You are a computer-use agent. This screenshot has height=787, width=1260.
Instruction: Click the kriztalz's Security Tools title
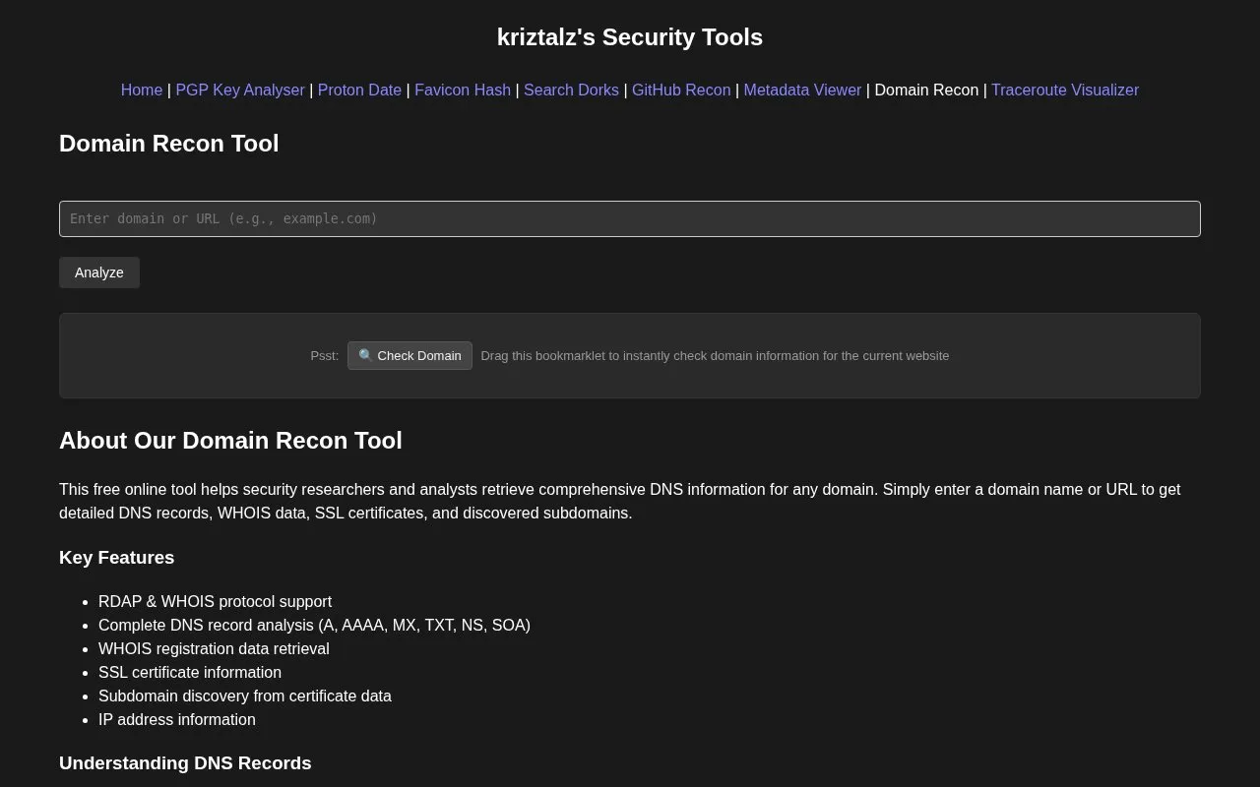coord(630,37)
